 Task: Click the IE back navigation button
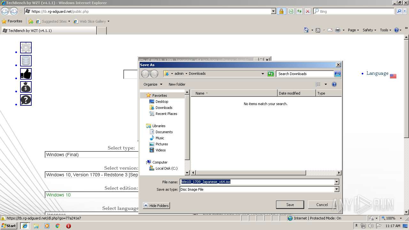(5, 11)
